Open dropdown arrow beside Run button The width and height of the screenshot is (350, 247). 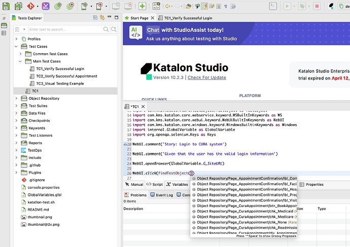click(x=294, y=7)
